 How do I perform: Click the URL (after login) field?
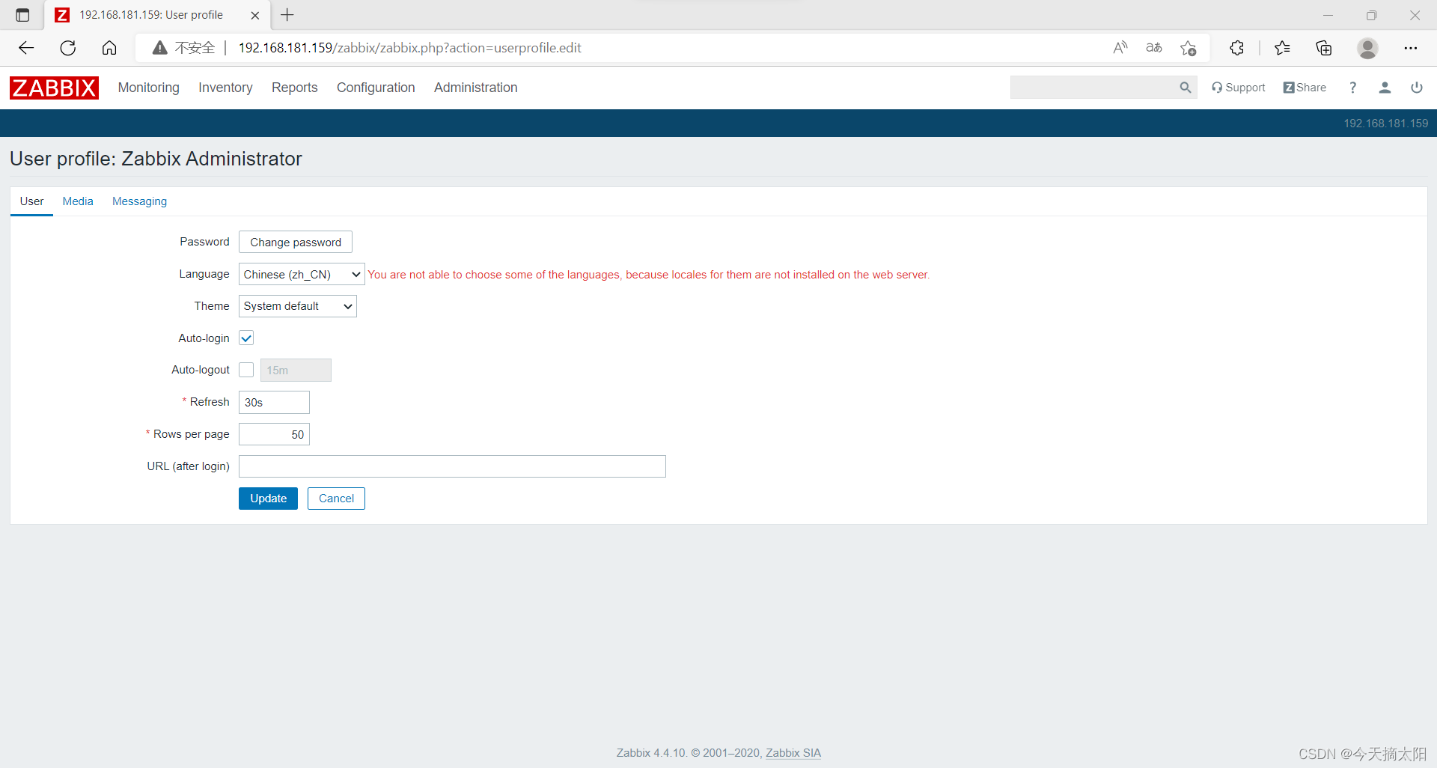click(452, 466)
